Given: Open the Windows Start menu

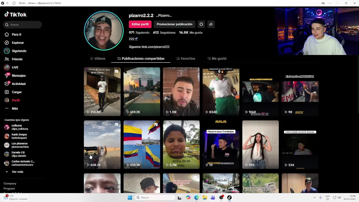Looking at the screenshot, I should point(130,198).
